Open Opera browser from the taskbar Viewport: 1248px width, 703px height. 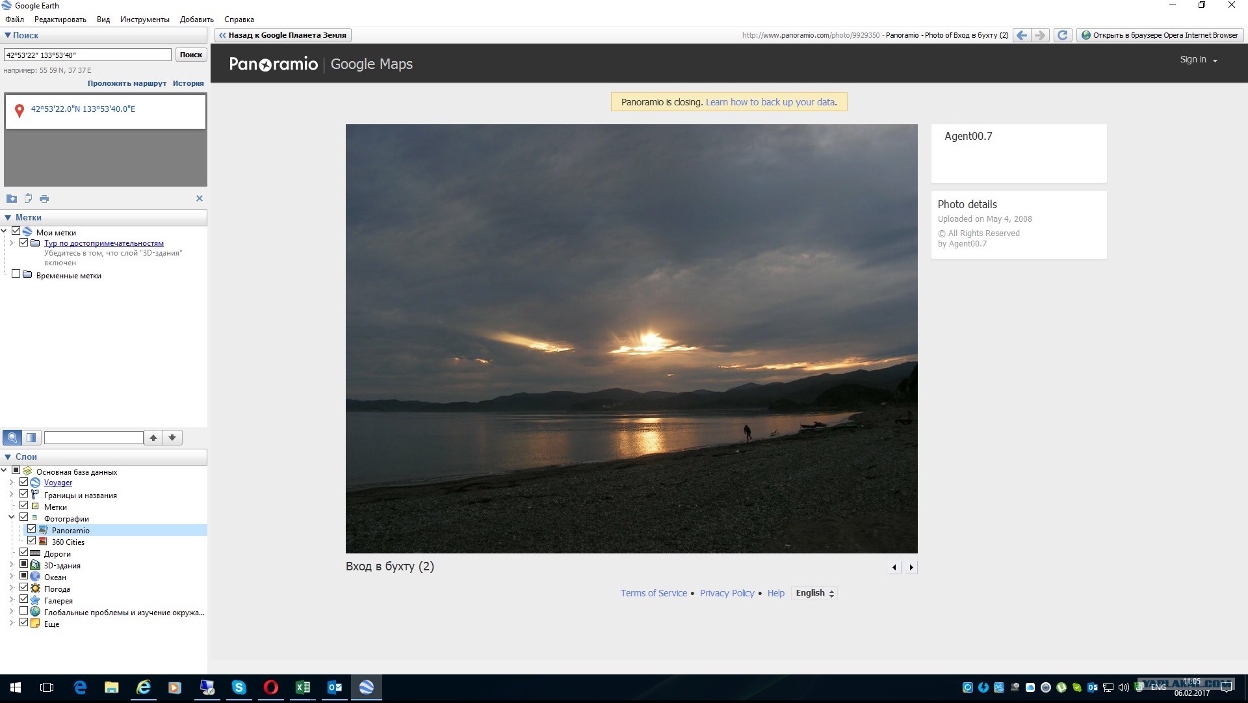click(271, 687)
